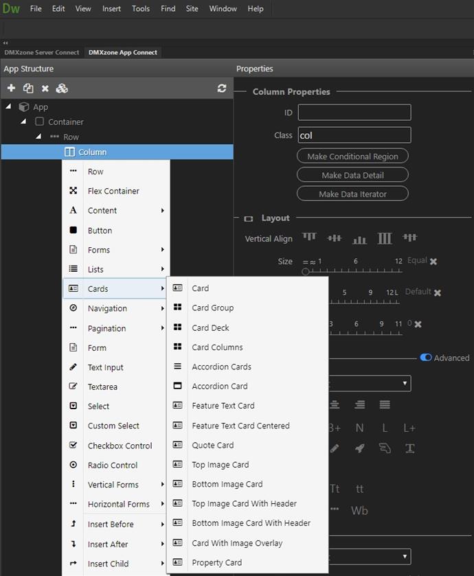Choose Quote Card entry
The height and width of the screenshot is (576, 474).
click(x=248, y=445)
